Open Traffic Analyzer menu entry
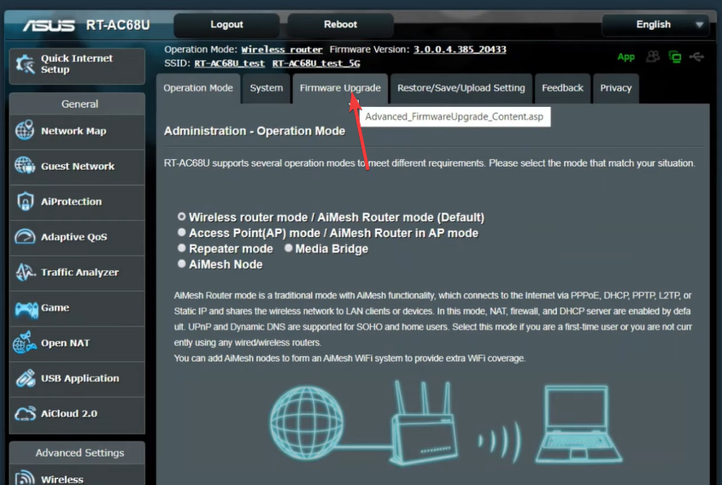The width and height of the screenshot is (722, 485). tap(78, 273)
